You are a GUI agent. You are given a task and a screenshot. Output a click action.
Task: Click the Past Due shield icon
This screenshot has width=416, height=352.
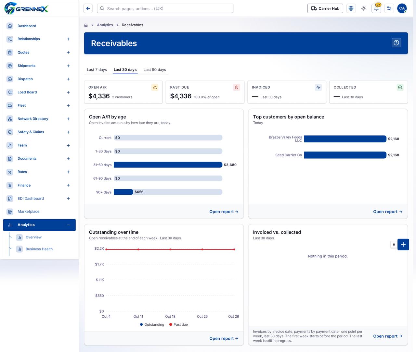237,87
